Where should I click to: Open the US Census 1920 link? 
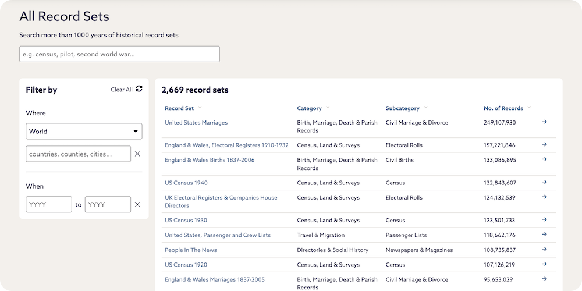(x=186, y=265)
